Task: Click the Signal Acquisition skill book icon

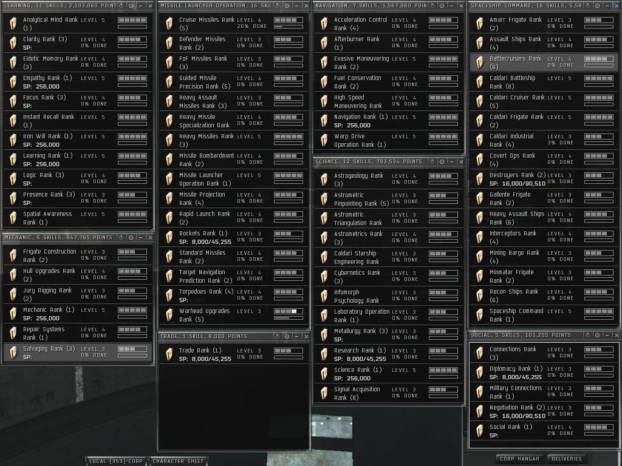Action: tap(324, 393)
